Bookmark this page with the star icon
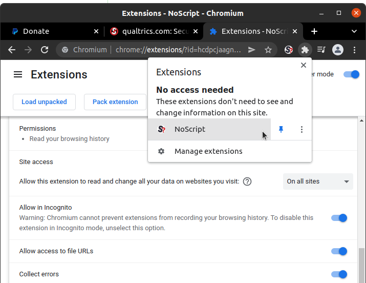Image resolution: width=366 pixels, height=283 pixels. pos(268,50)
